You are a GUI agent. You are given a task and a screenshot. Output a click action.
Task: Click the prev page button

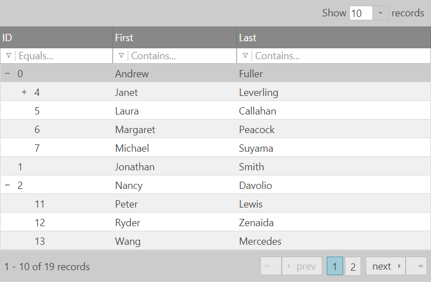click(x=302, y=266)
